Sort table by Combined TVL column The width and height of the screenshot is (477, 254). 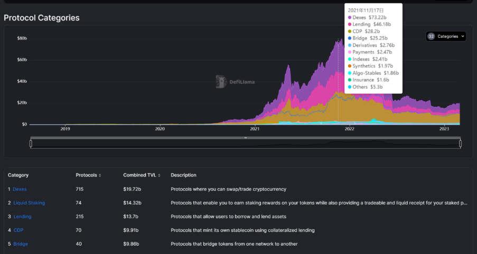(142, 175)
